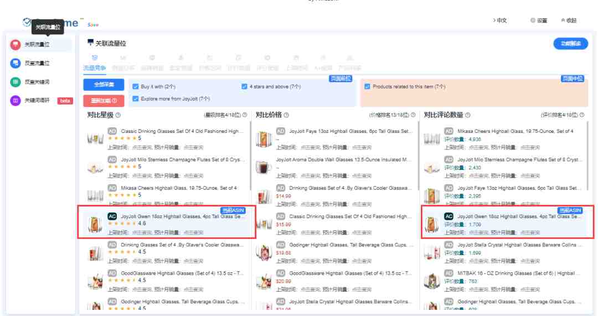This screenshot has width=598, height=316.
Task: Click the 流量竞争 tab icon
Action: point(95,58)
